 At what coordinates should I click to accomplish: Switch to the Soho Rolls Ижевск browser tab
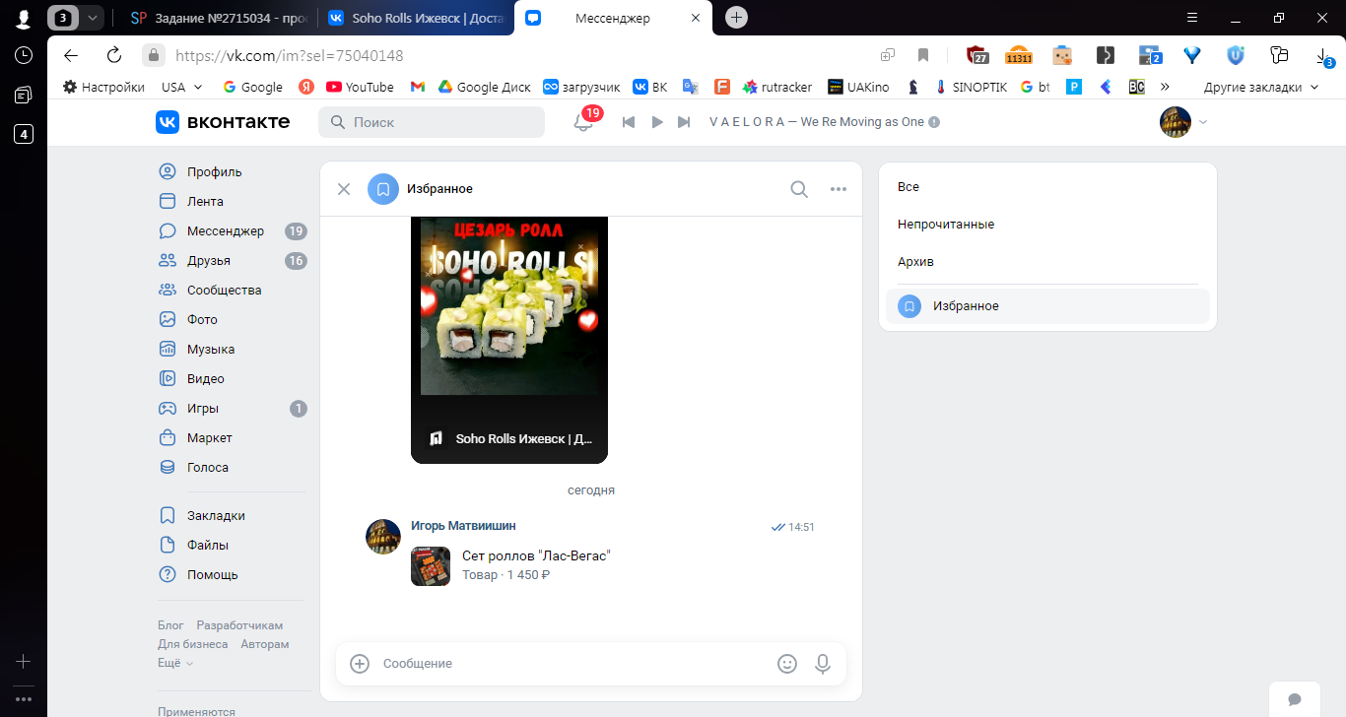coord(416,18)
